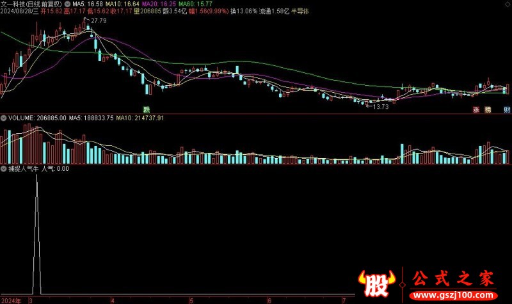Jump to month 7 on the time axis
The image size is (512, 304).
click(x=344, y=301)
